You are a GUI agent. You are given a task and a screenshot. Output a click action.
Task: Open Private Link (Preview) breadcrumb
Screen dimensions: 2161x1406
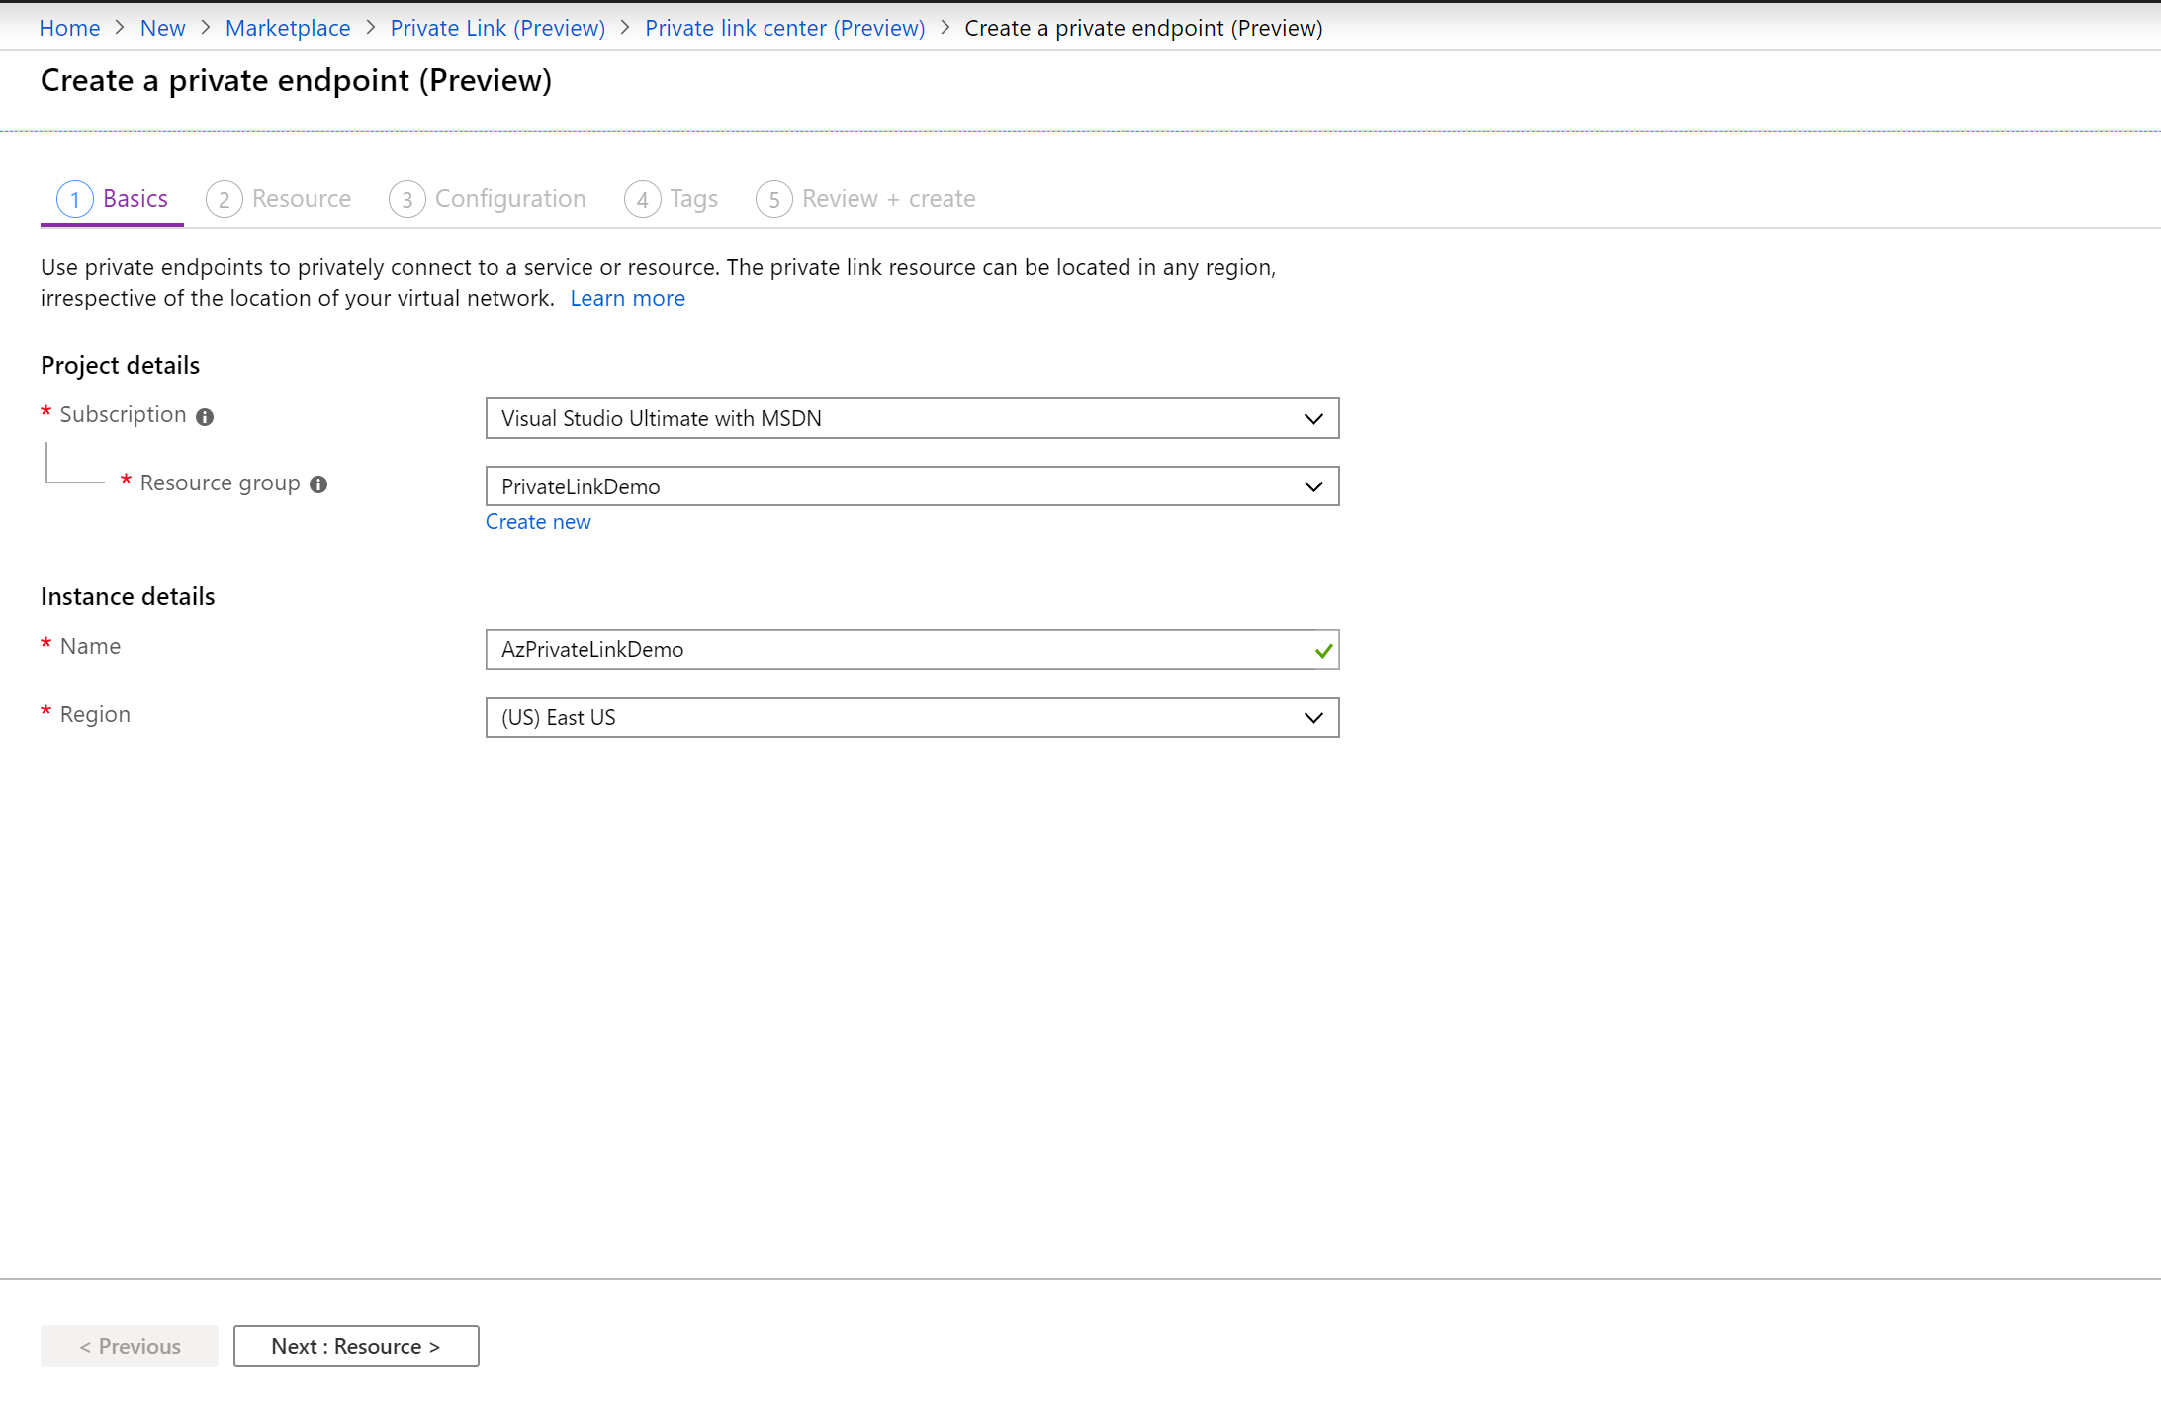(x=497, y=28)
